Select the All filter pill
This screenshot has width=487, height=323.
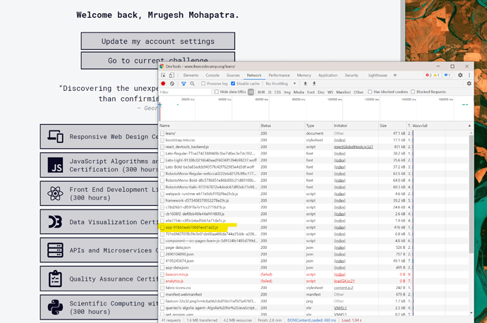pos(251,92)
